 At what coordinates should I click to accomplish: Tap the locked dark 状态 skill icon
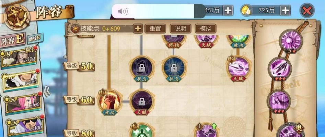(142, 68)
